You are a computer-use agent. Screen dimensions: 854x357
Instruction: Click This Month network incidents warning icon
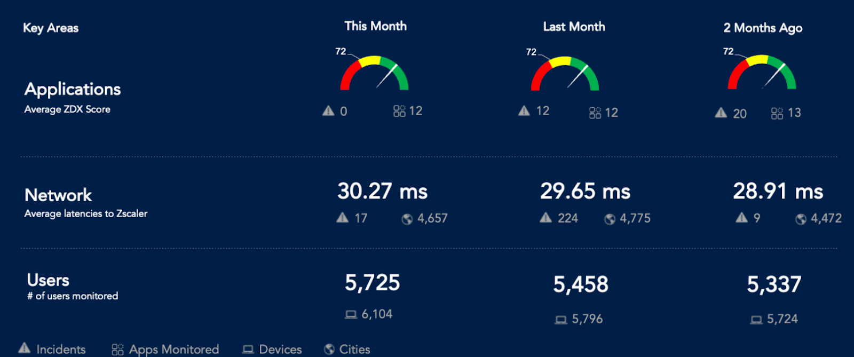(343, 218)
